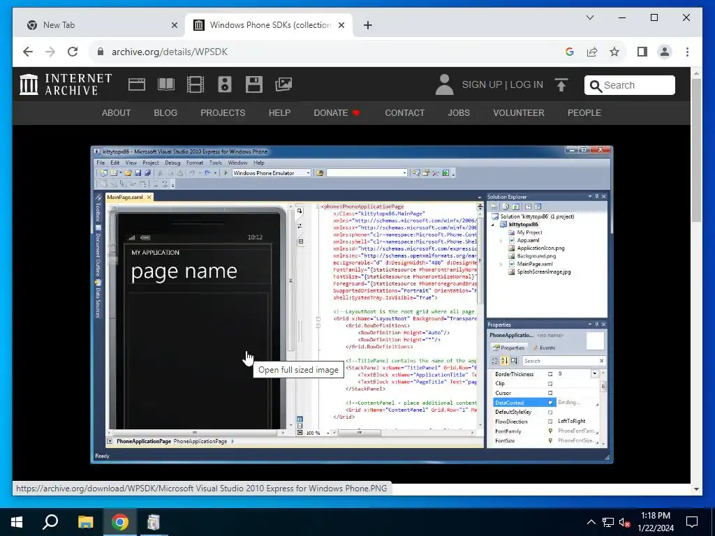Open Windows Start menu
This screenshot has width=715, height=536.
point(17,522)
